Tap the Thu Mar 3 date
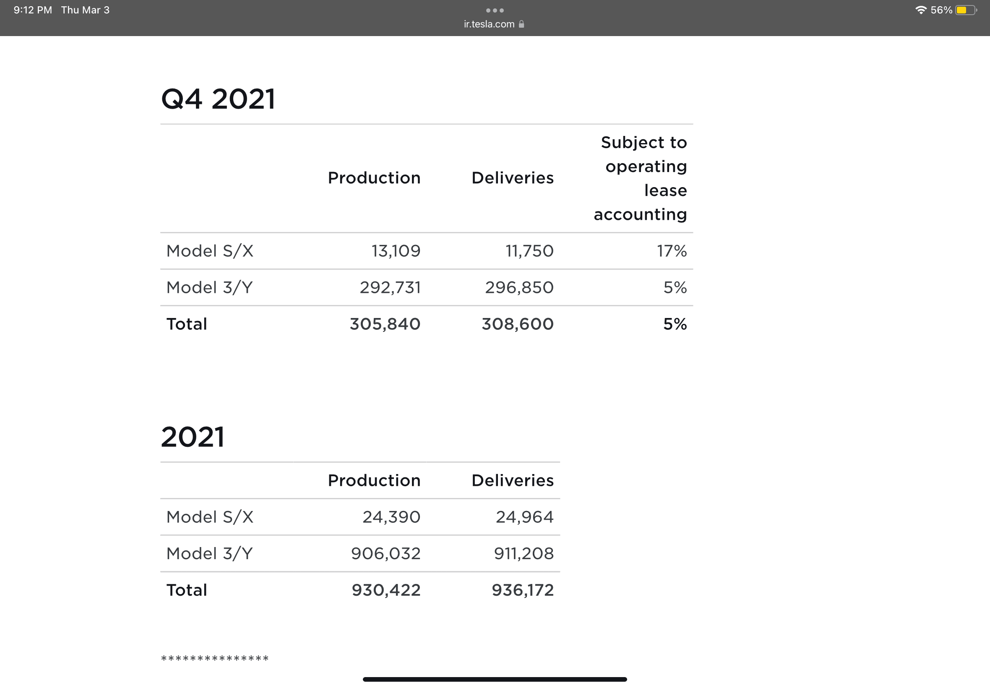990x688 pixels. [x=85, y=10]
